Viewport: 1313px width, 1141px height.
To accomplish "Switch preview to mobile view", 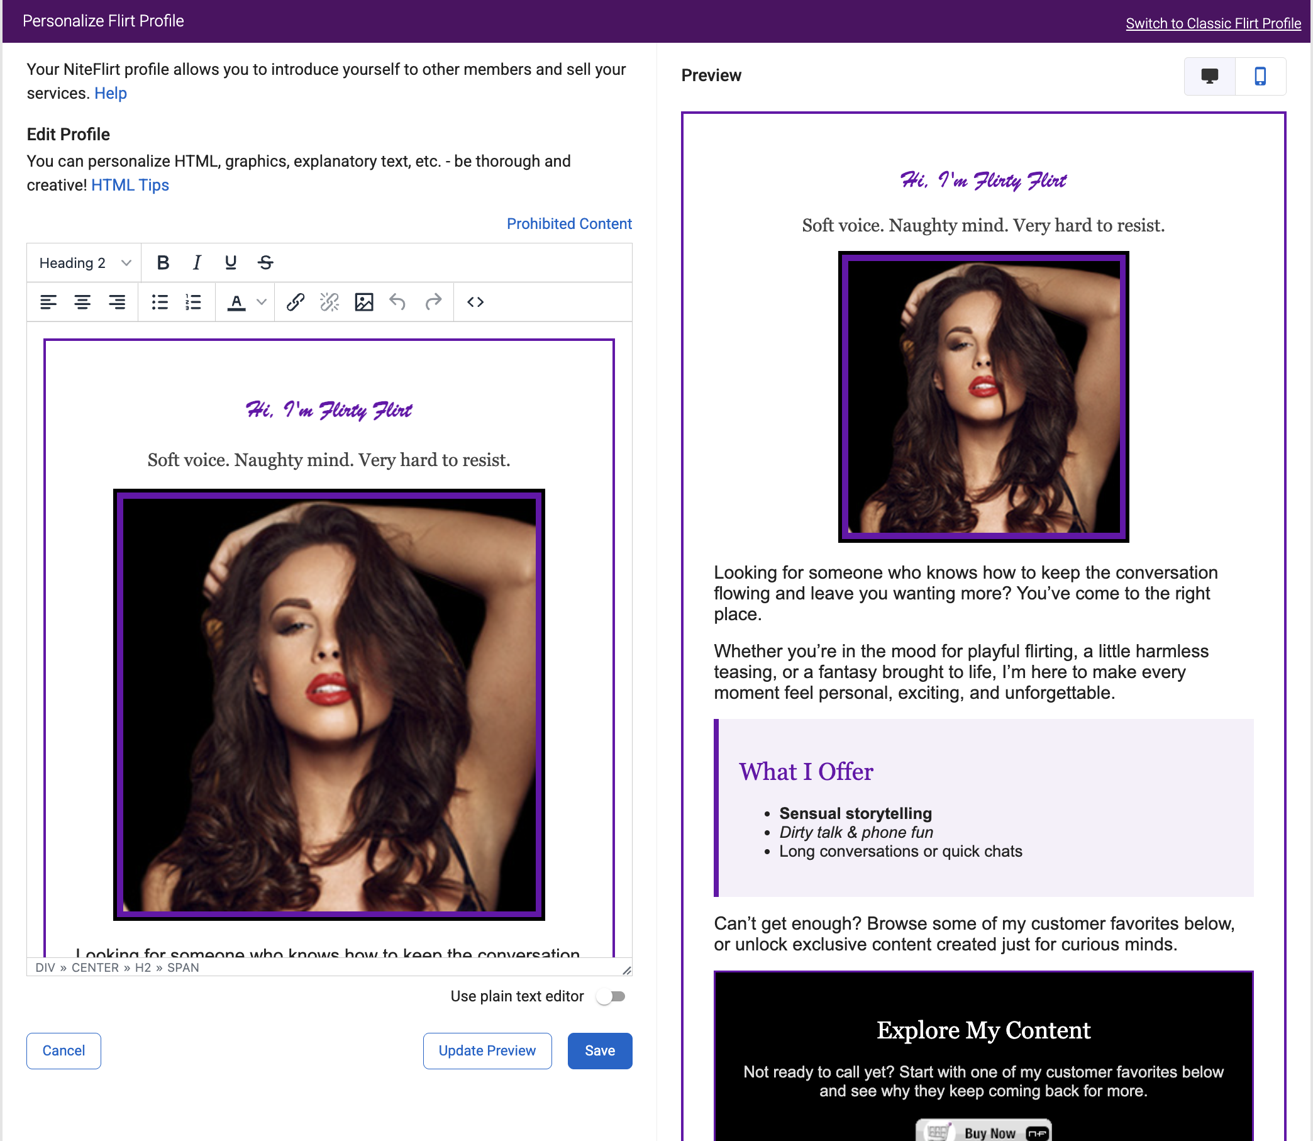I will point(1260,76).
